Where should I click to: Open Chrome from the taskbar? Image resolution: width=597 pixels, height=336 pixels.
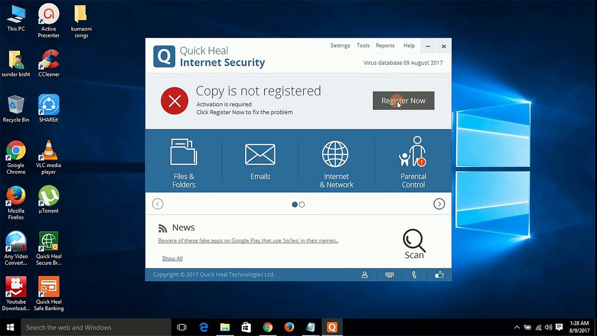point(268,328)
